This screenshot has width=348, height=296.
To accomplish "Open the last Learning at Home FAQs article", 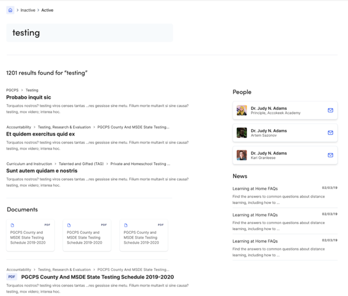I will click(255, 241).
